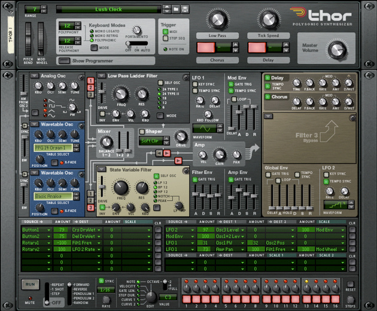Click the Show Programmer button
Image resolution: width=377 pixels, height=311 pixels.
pos(65,61)
